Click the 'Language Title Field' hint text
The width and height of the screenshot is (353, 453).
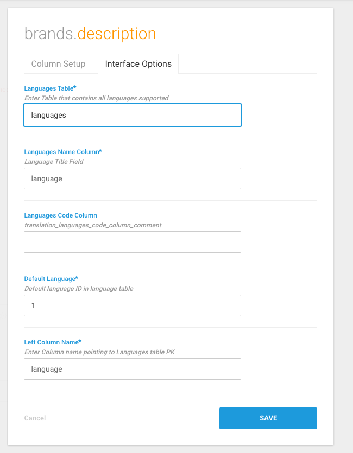click(x=54, y=162)
